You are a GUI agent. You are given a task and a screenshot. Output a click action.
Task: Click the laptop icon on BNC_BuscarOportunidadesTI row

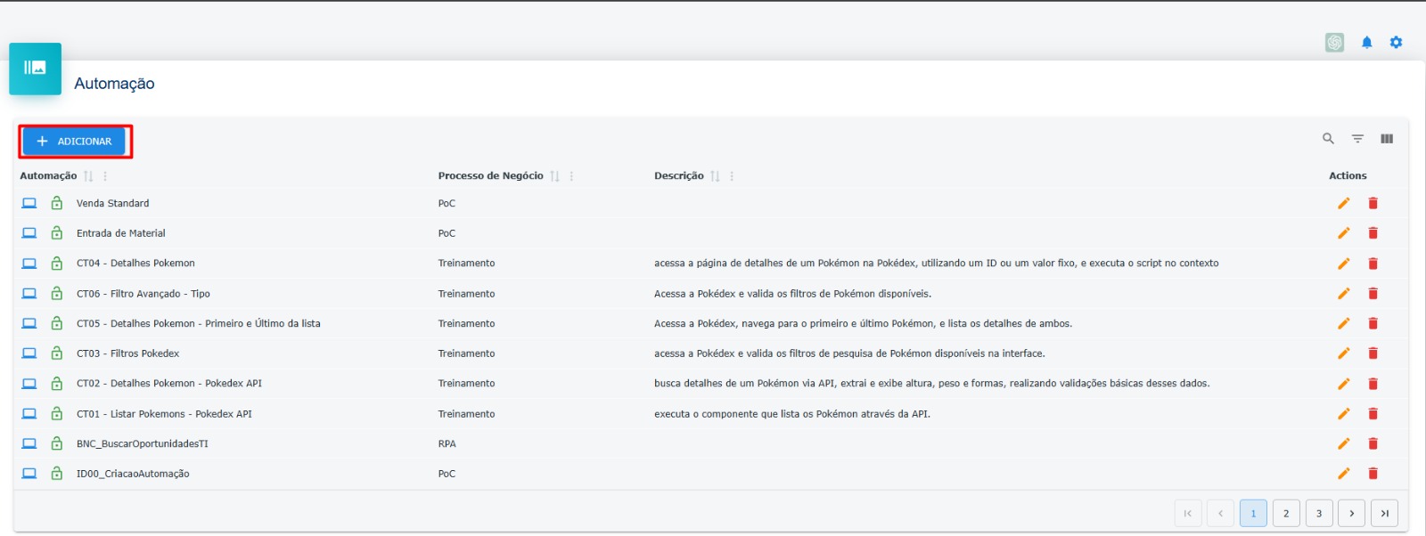(29, 443)
